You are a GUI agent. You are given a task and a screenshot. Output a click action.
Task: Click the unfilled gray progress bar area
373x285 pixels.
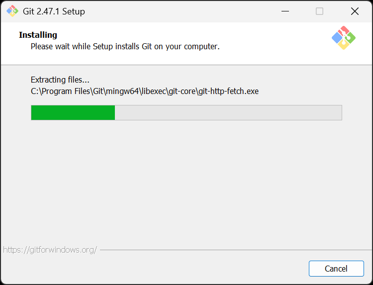point(228,112)
